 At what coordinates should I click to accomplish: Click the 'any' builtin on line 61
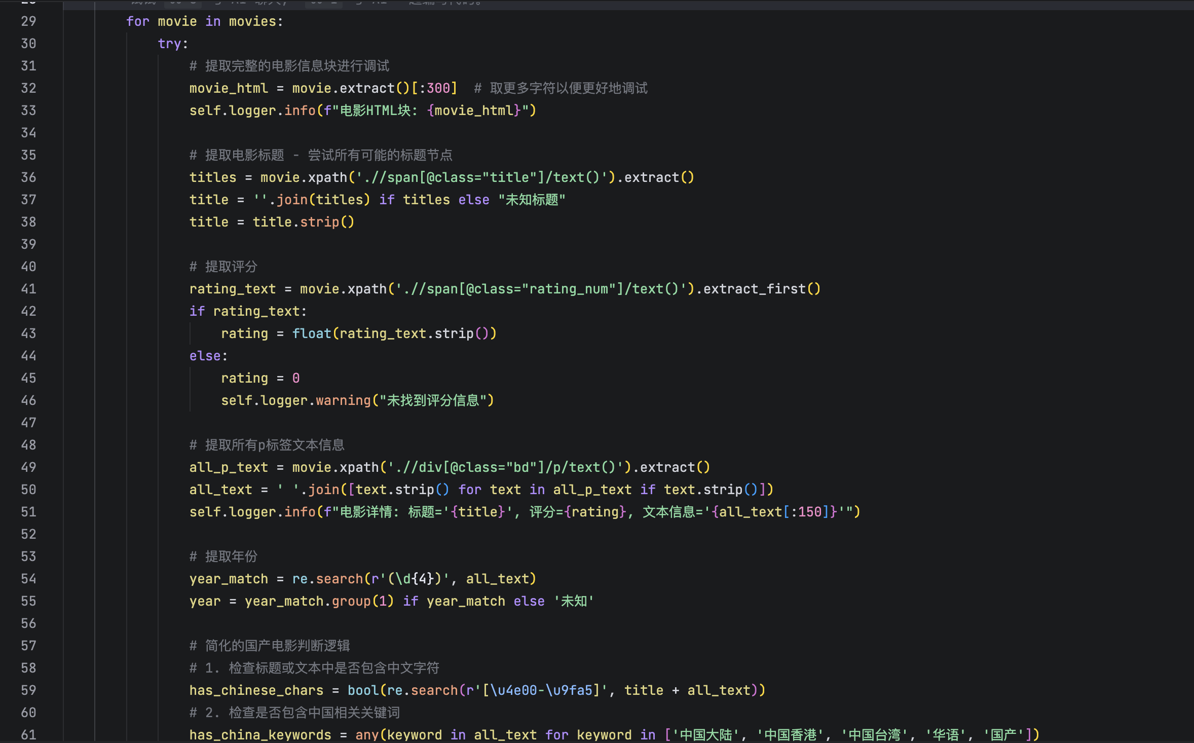pos(367,735)
